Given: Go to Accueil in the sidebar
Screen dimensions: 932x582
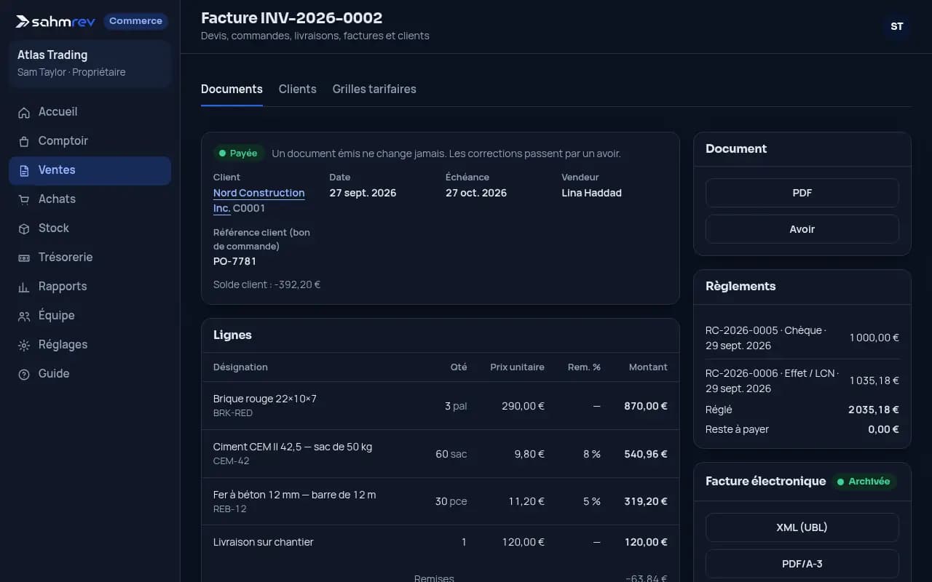Looking at the screenshot, I should [x=90, y=112].
